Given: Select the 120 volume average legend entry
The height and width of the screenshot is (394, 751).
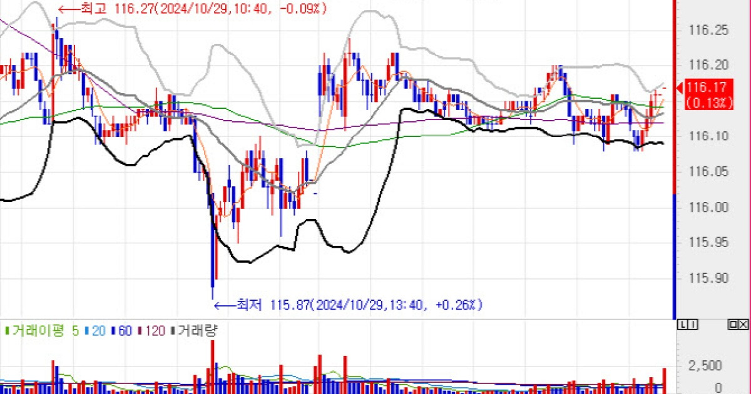Looking at the screenshot, I should point(151,330).
